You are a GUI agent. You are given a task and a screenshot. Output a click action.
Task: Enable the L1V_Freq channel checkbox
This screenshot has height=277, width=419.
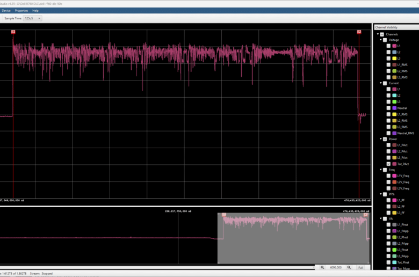click(388, 176)
